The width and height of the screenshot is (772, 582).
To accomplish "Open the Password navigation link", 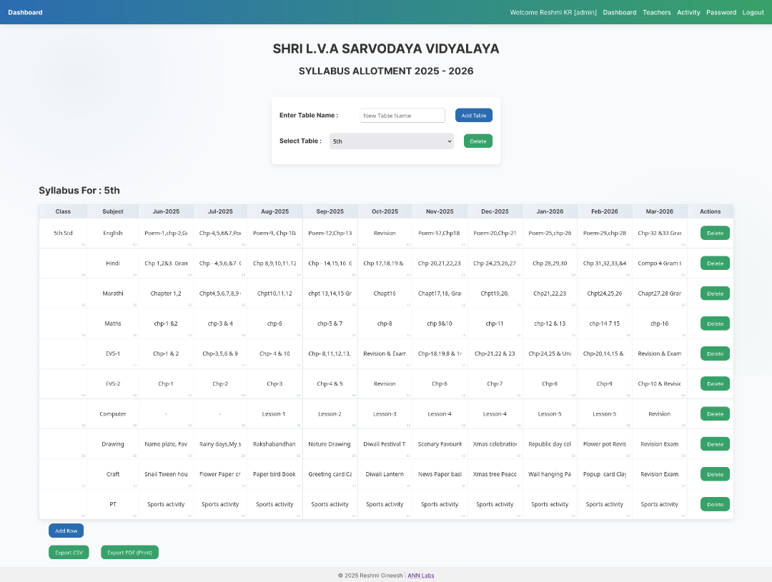I will (x=721, y=12).
